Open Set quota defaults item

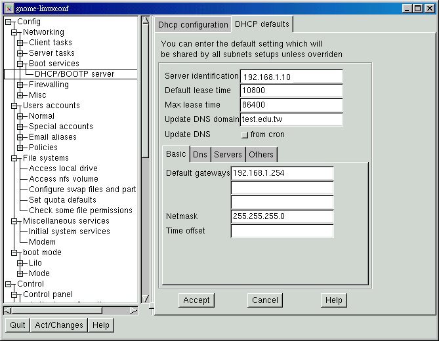[62, 200]
